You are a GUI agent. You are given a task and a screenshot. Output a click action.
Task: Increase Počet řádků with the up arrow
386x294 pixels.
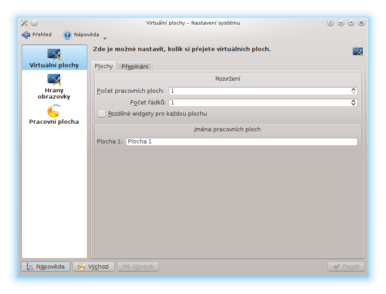point(354,101)
